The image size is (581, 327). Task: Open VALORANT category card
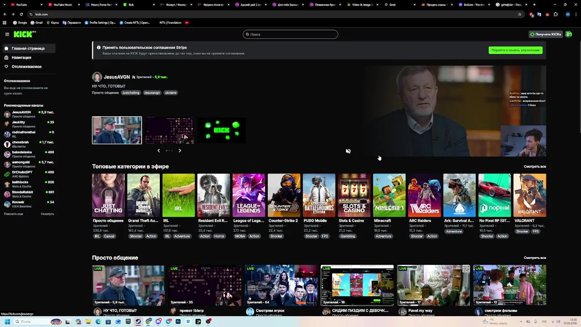click(x=530, y=195)
